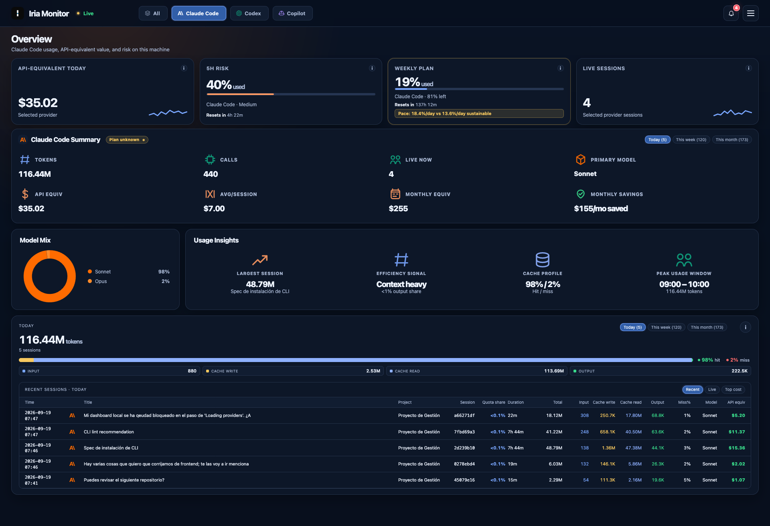Switch to the Codex tab
770x526 pixels.
pos(249,13)
